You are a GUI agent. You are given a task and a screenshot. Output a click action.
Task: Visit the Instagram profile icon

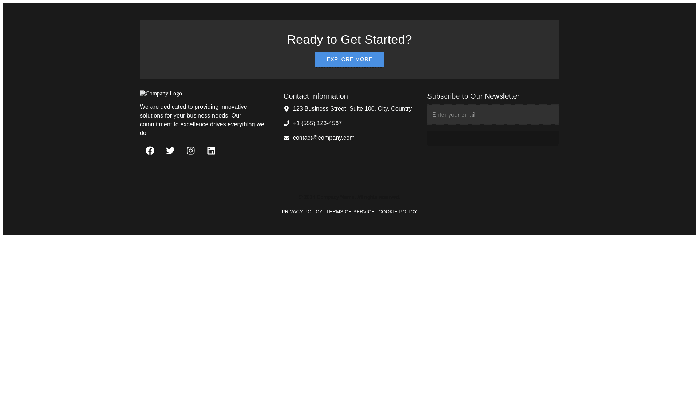point(191,151)
